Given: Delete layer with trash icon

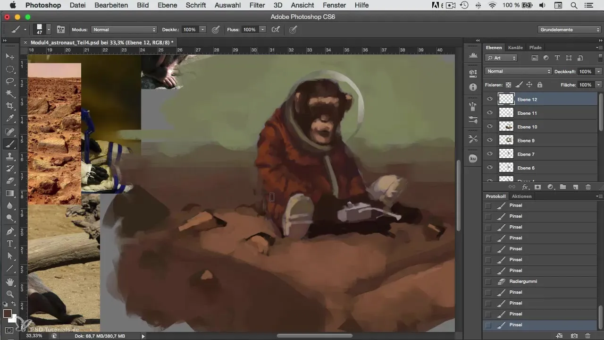Looking at the screenshot, I should 588,187.
